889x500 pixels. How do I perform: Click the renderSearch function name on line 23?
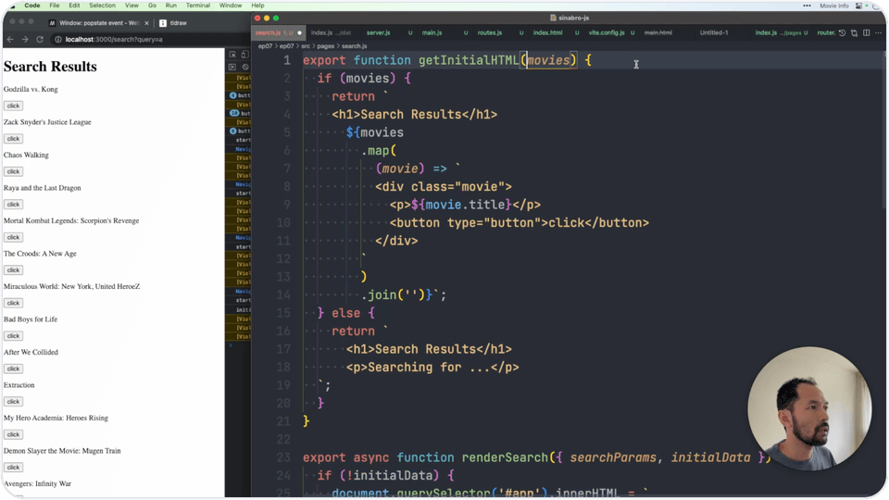(x=506, y=457)
